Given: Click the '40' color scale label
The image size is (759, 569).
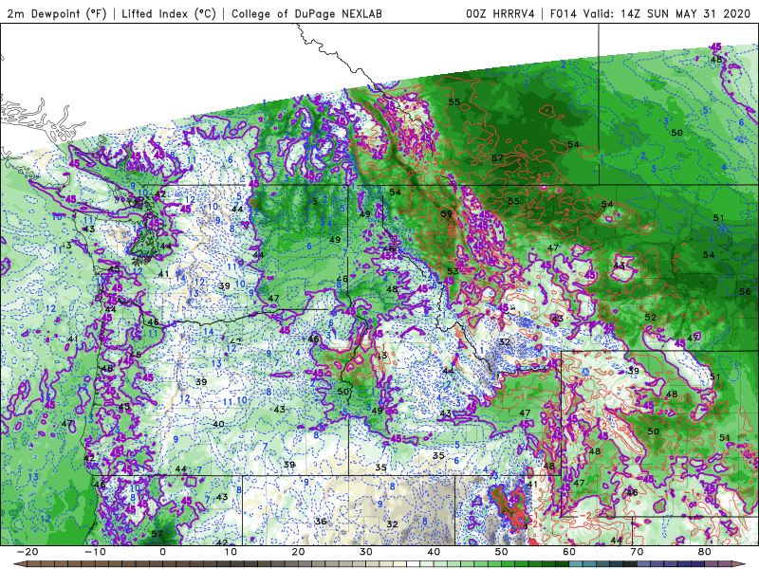Looking at the screenshot, I should (x=434, y=552).
